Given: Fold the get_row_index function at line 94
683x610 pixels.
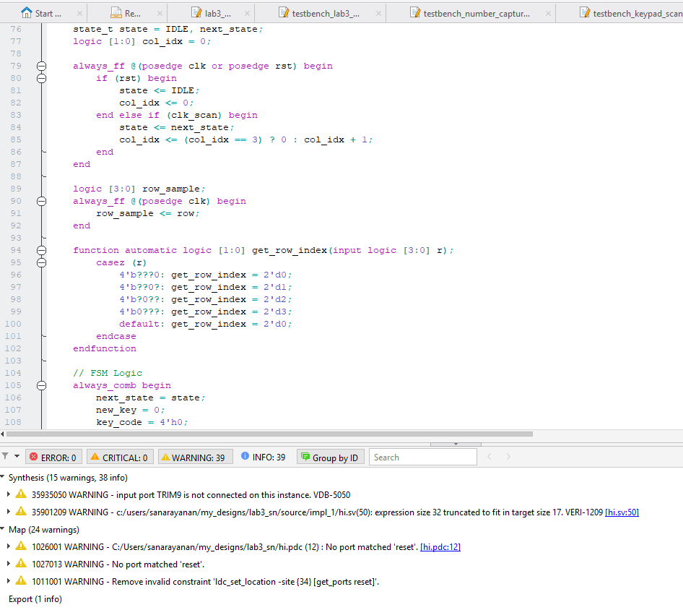Looking at the screenshot, I should click(41, 250).
